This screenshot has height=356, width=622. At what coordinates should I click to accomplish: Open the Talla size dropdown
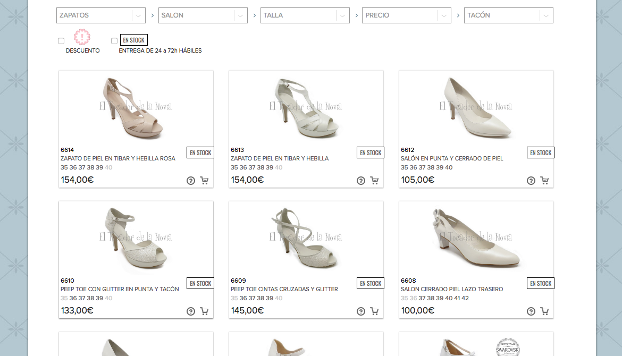click(x=305, y=15)
